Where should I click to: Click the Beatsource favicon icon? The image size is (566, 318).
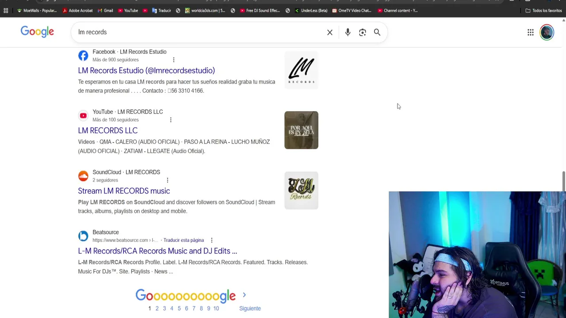83,236
